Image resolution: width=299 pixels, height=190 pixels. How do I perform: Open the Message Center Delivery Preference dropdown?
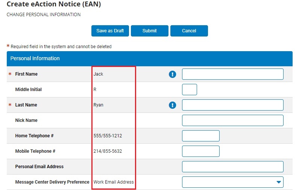[x=232, y=182]
